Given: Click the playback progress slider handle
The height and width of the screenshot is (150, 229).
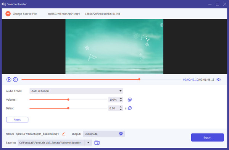Looking at the screenshot, I should click(139, 79).
